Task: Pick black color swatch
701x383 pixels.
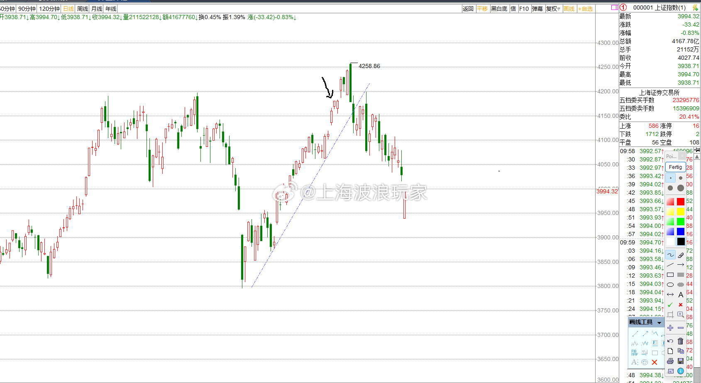Action: tap(681, 242)
